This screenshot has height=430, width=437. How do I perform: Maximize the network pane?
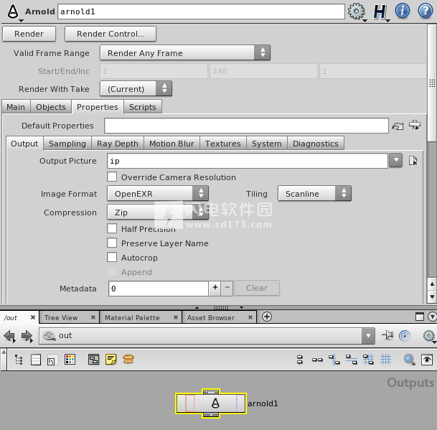420,317
